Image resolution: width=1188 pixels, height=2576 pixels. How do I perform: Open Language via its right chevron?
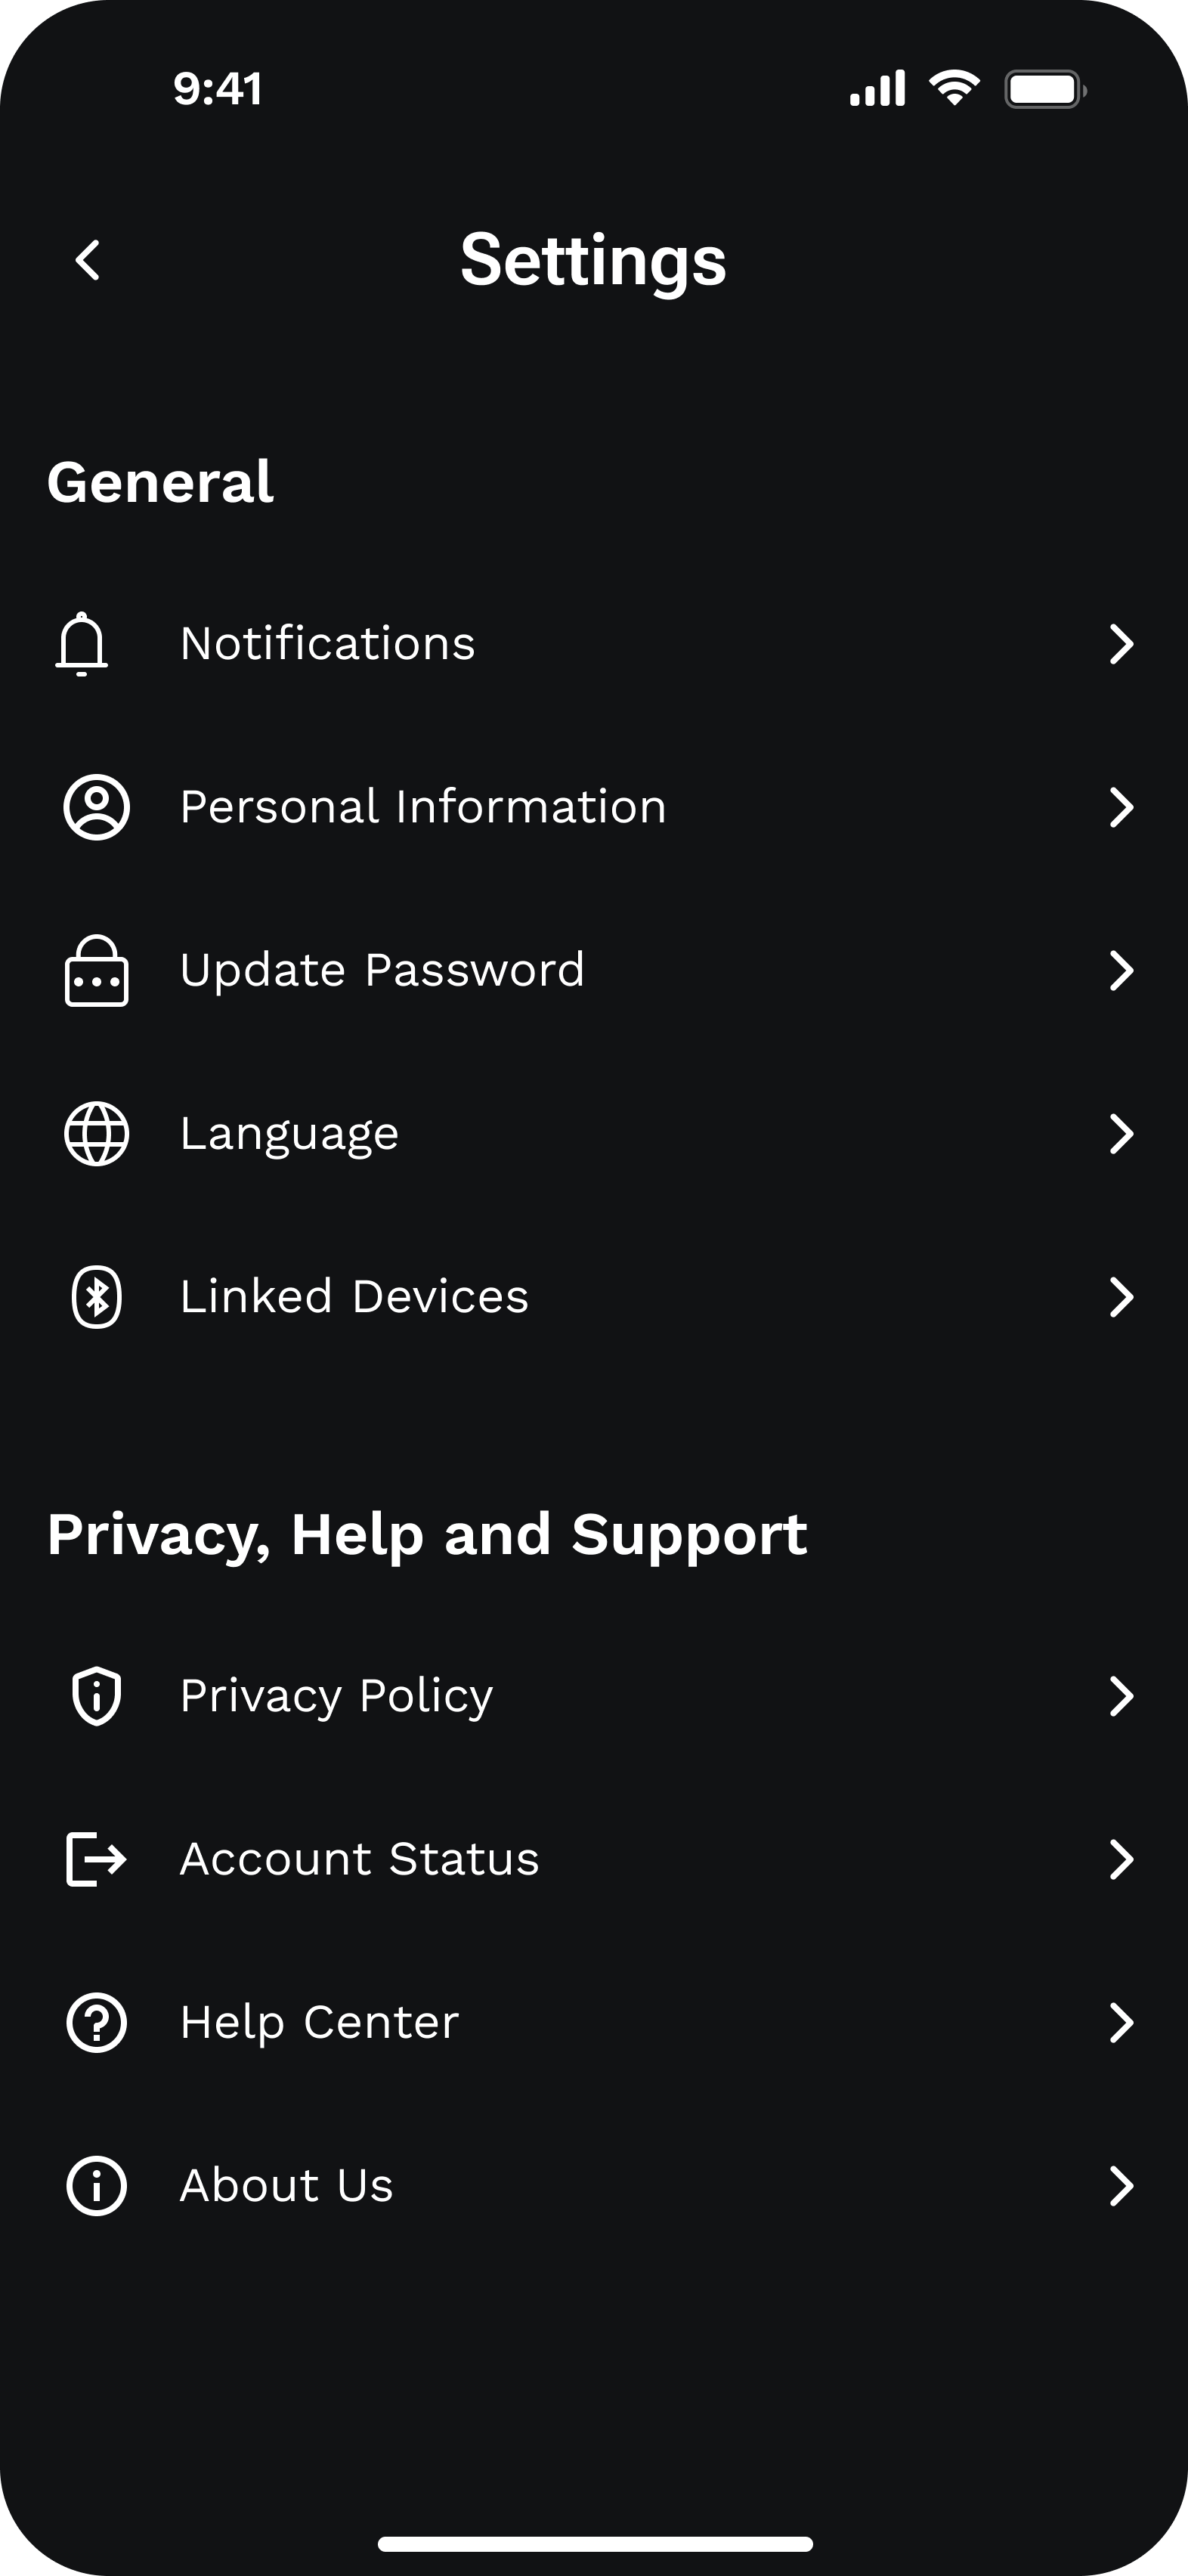click(x=1121, y=1134)
